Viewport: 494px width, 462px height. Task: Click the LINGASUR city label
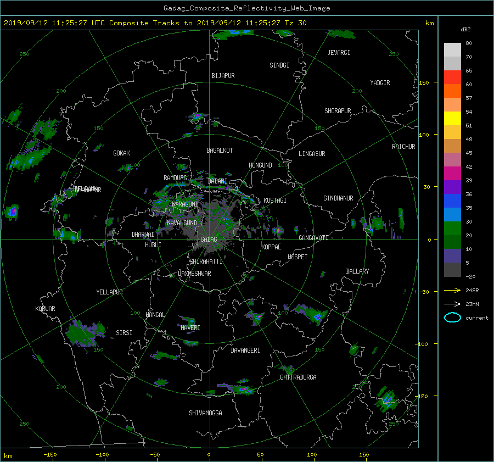pos(312,154)
